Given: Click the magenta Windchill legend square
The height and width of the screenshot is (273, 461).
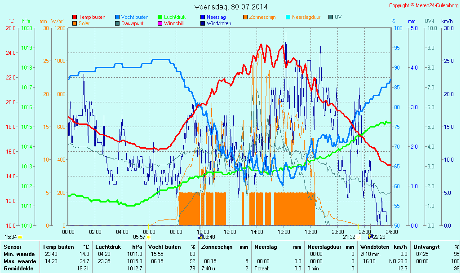Looking at the screenshot, I should (160, 23).
